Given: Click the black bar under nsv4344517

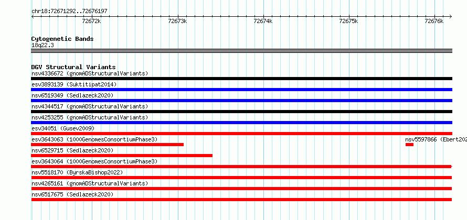Looking at the screenshot, I should (242, 112).
